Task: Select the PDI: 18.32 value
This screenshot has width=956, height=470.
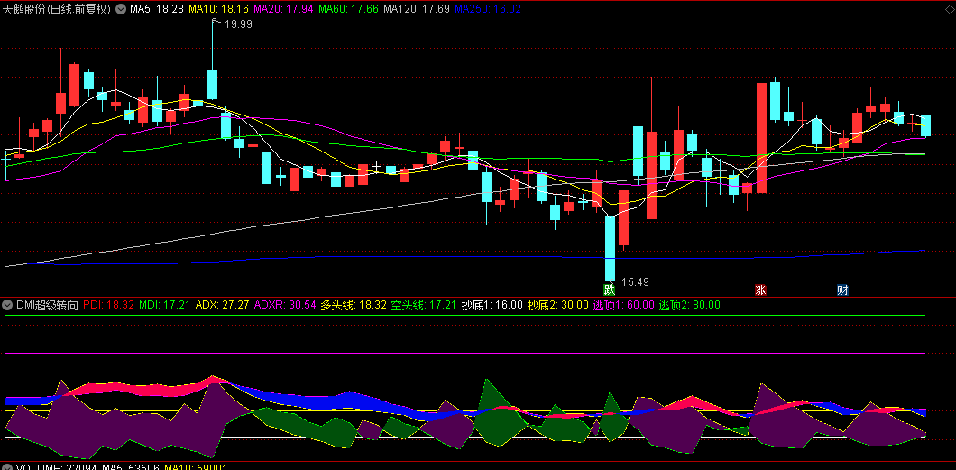Action: coord(108,305)
